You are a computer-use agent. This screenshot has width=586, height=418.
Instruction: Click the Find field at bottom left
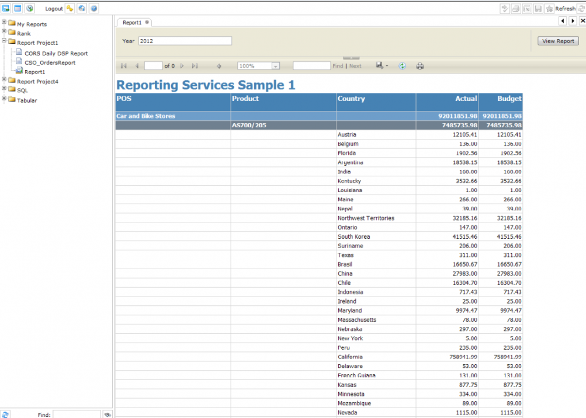[x=77, y=414]
